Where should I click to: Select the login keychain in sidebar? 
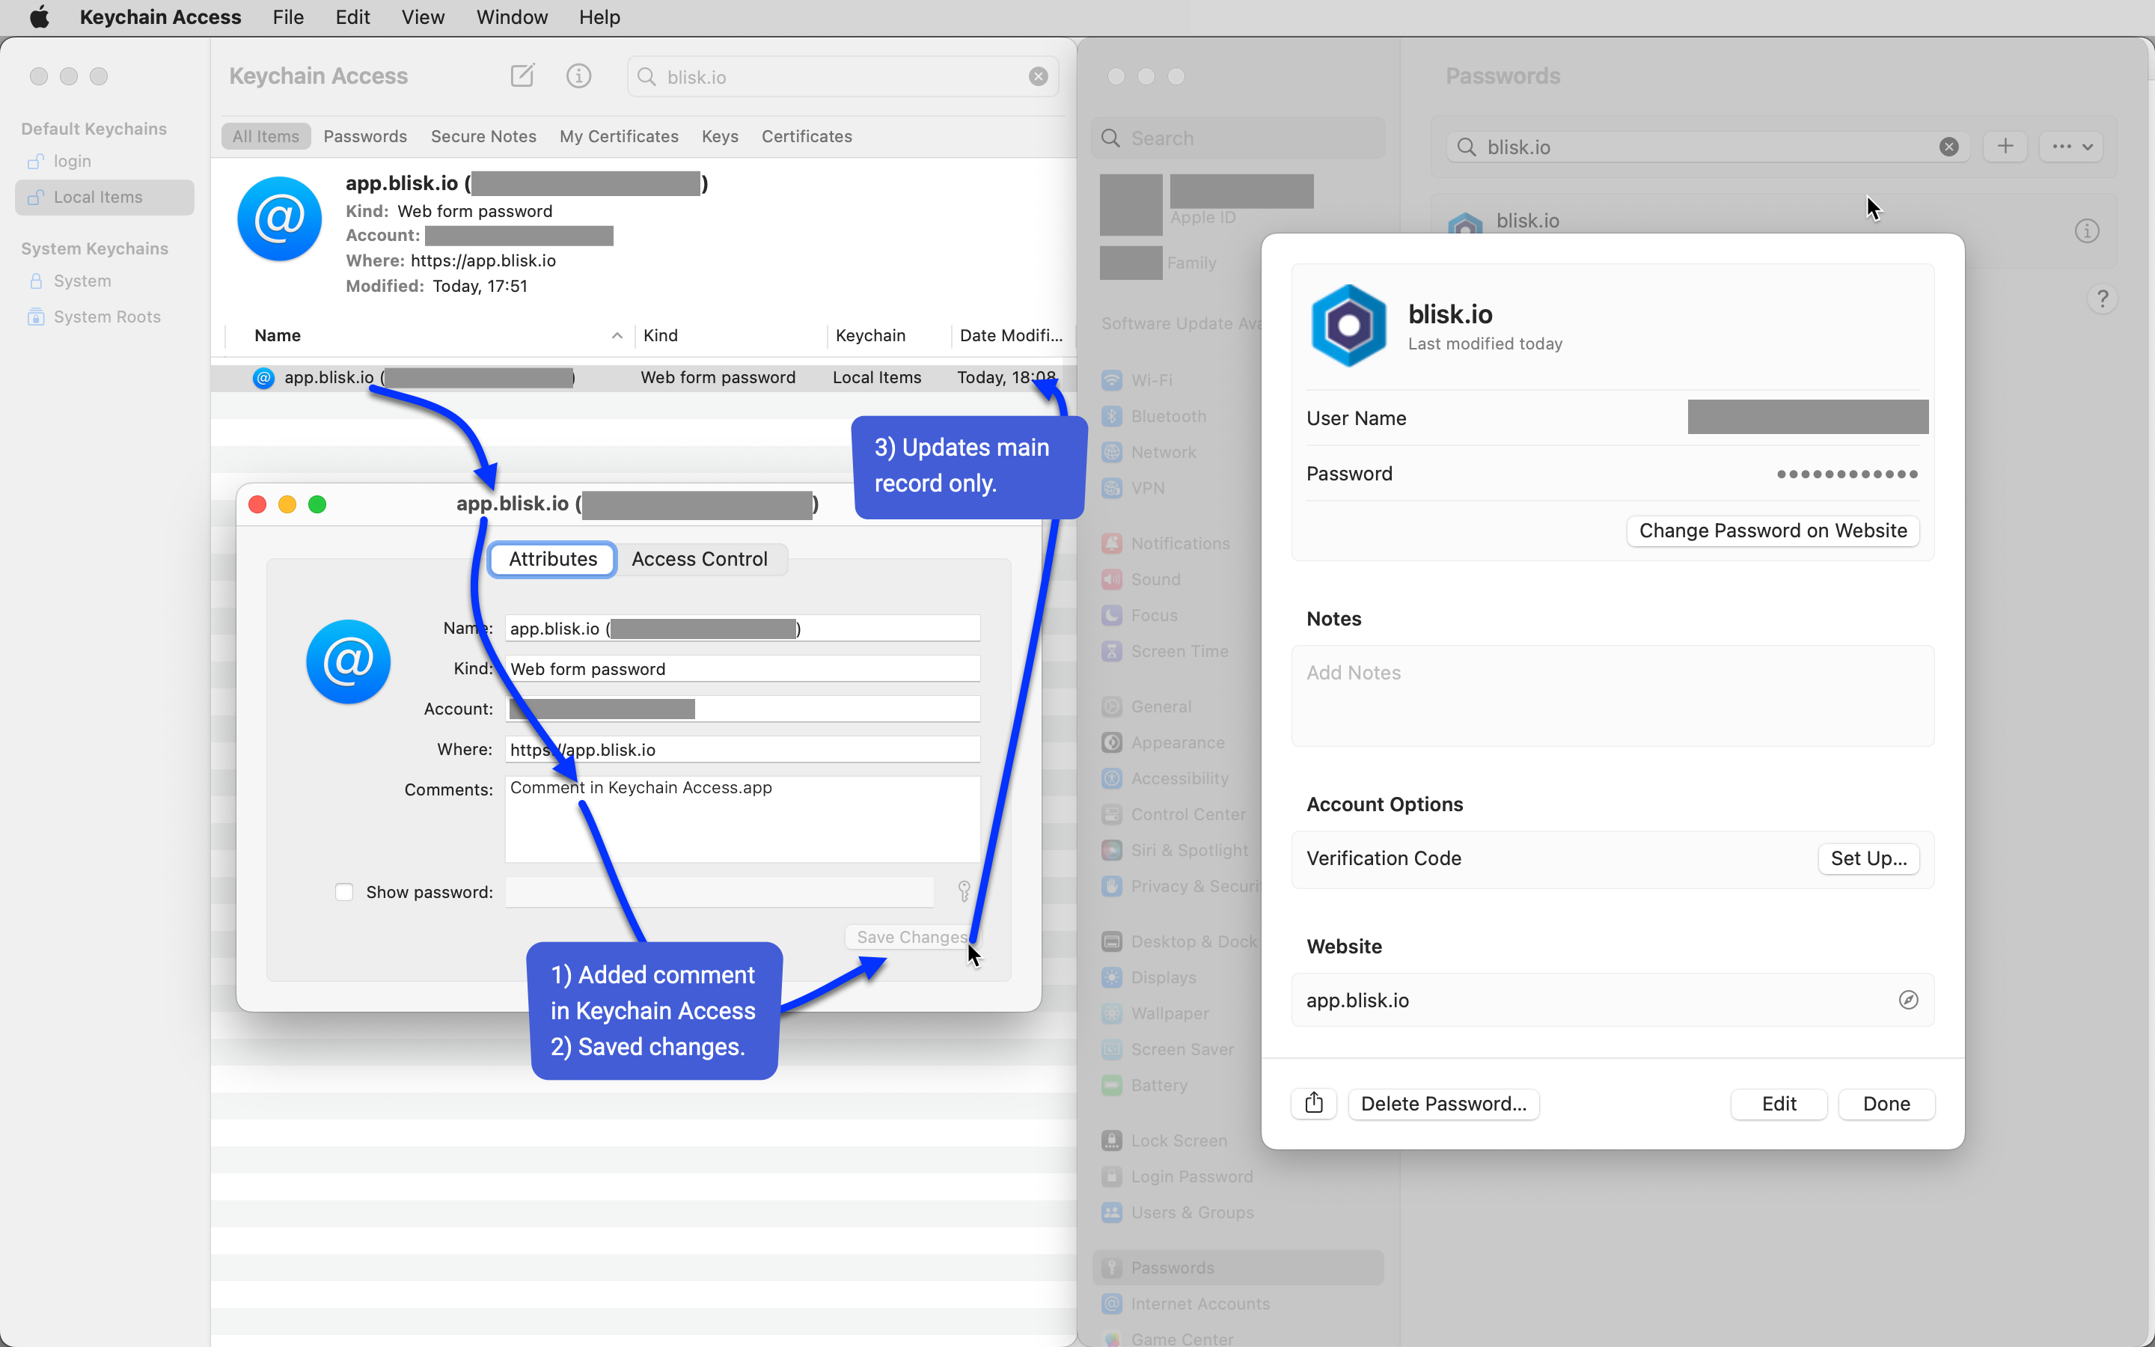(72, 161)
